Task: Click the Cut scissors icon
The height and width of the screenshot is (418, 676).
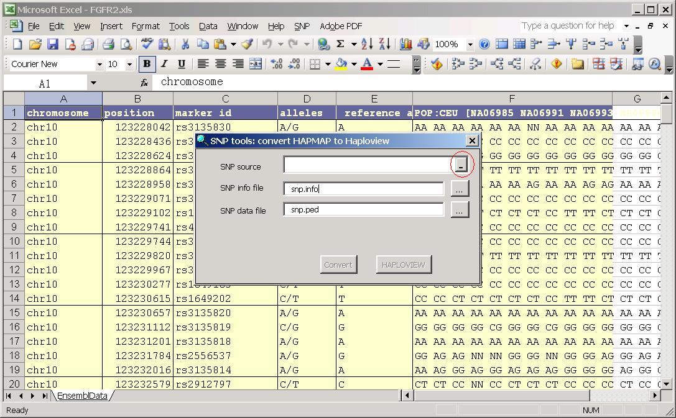Action: pos(185,44)
